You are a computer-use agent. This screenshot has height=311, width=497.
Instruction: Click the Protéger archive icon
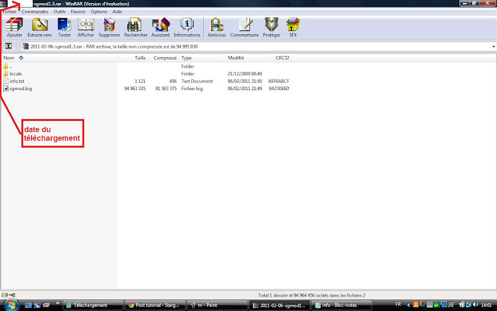tap(271, 27)
